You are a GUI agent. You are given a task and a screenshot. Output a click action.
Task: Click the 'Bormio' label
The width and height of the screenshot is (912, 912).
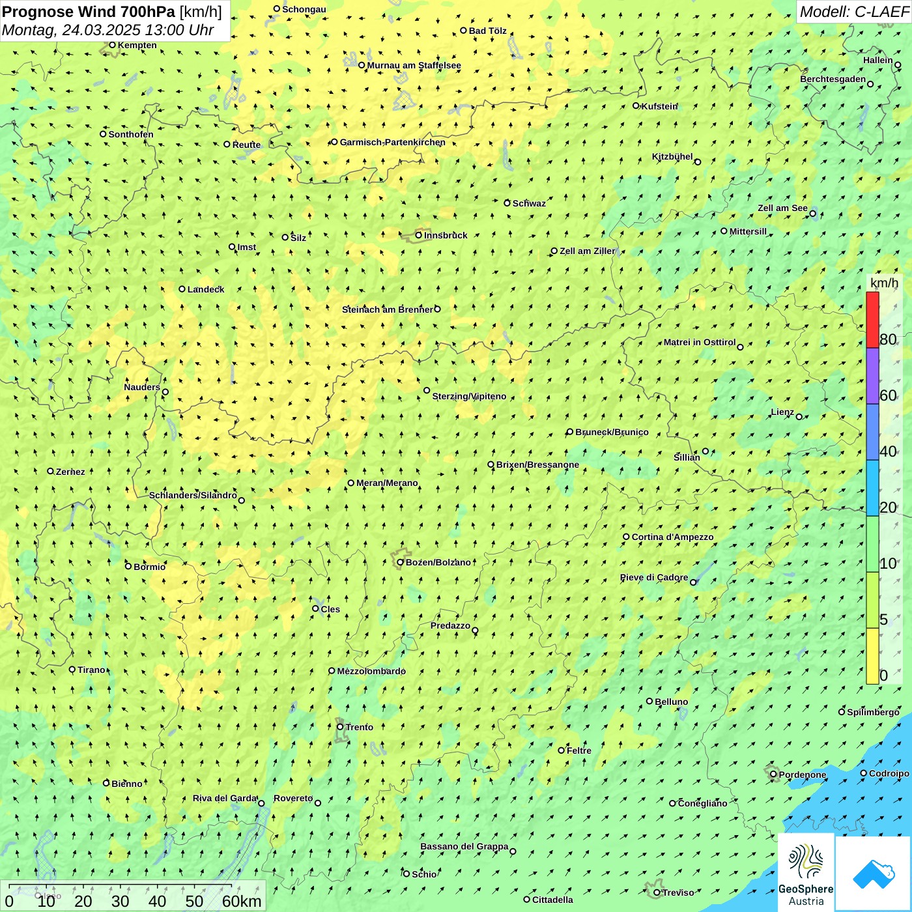[x=150, y=567]
